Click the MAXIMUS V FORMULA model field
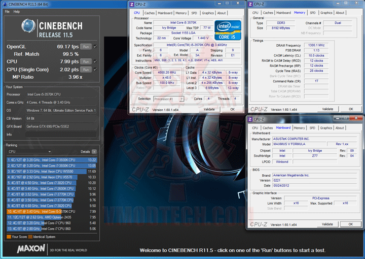 pyautogui.click(x=299, y=144)
